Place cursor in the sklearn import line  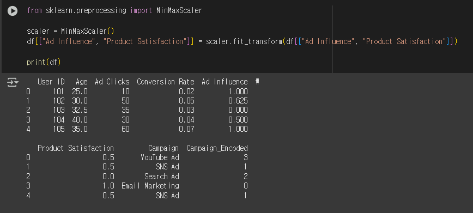click(114, 10)
